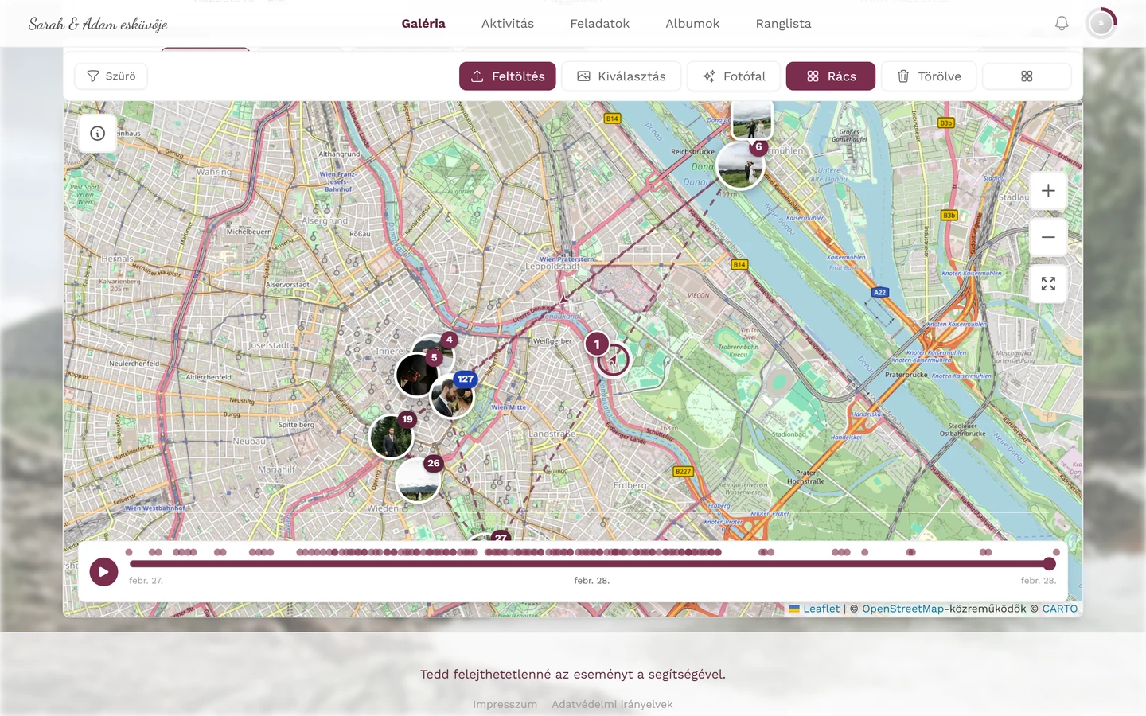Activate Kiválasztás selection mode
The image size is (1146, 716).
(622, 76)
